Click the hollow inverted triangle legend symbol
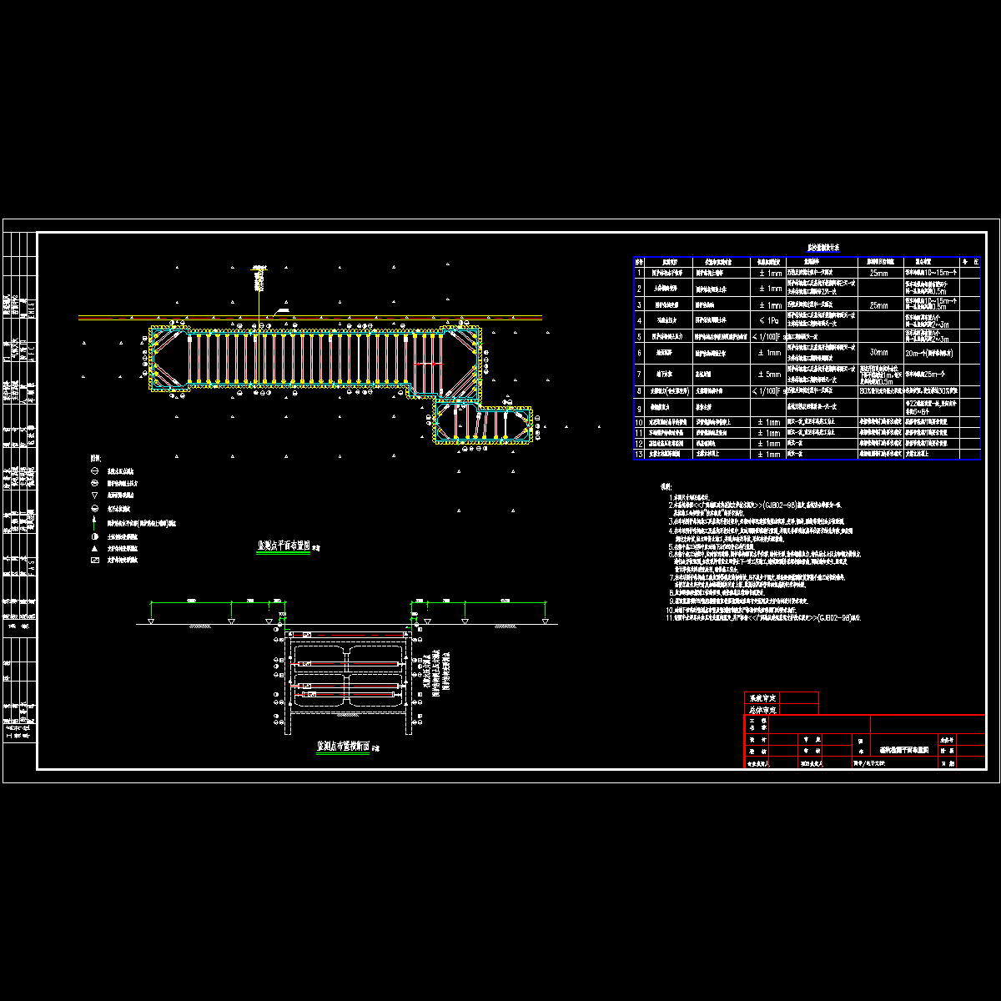The height and width of the screenshot is (1001, 1001). coord(94,495)
